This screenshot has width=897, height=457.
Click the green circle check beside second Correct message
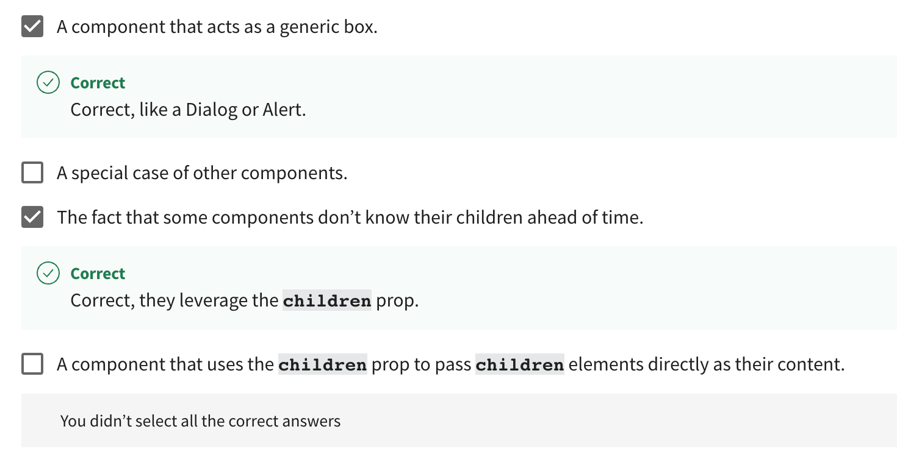[48, 273]
